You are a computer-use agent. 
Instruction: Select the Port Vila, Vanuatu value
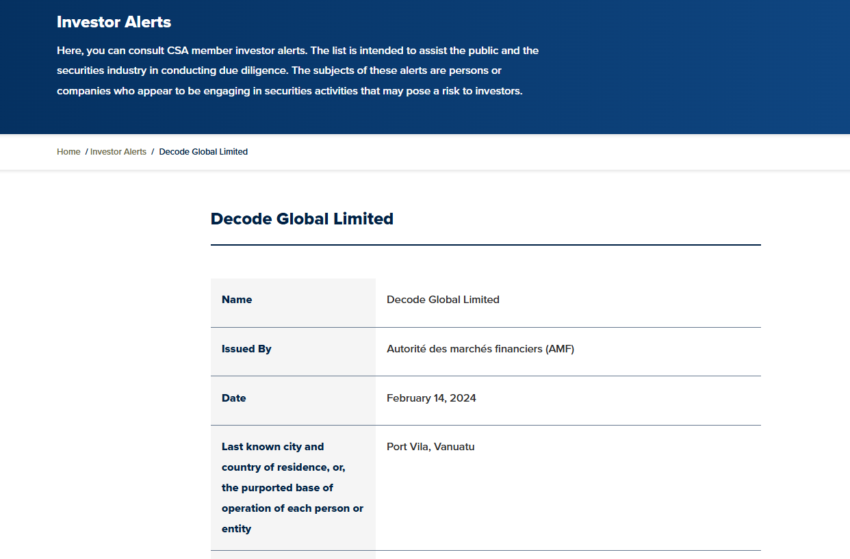[x=430, y=447]
